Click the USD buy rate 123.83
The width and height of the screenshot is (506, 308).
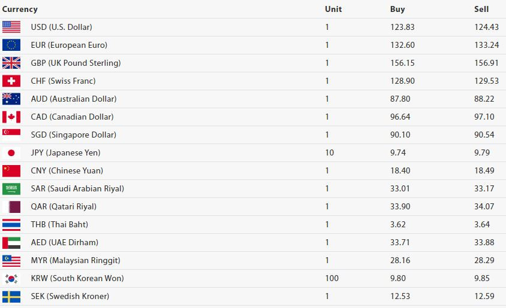coord(402,27)
